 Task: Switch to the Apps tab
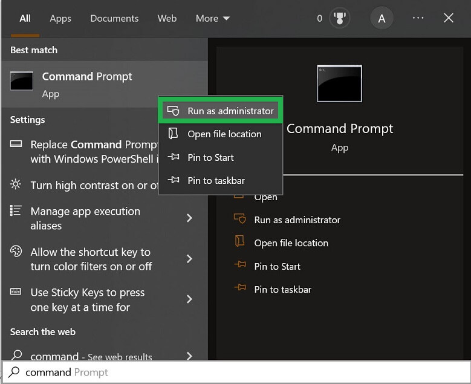pos(60,18)
